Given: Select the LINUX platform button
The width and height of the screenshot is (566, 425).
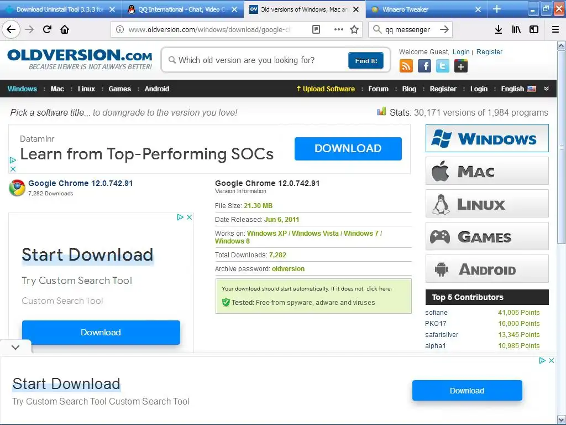Looking at the screenshot, I should (x=487, y=204).
